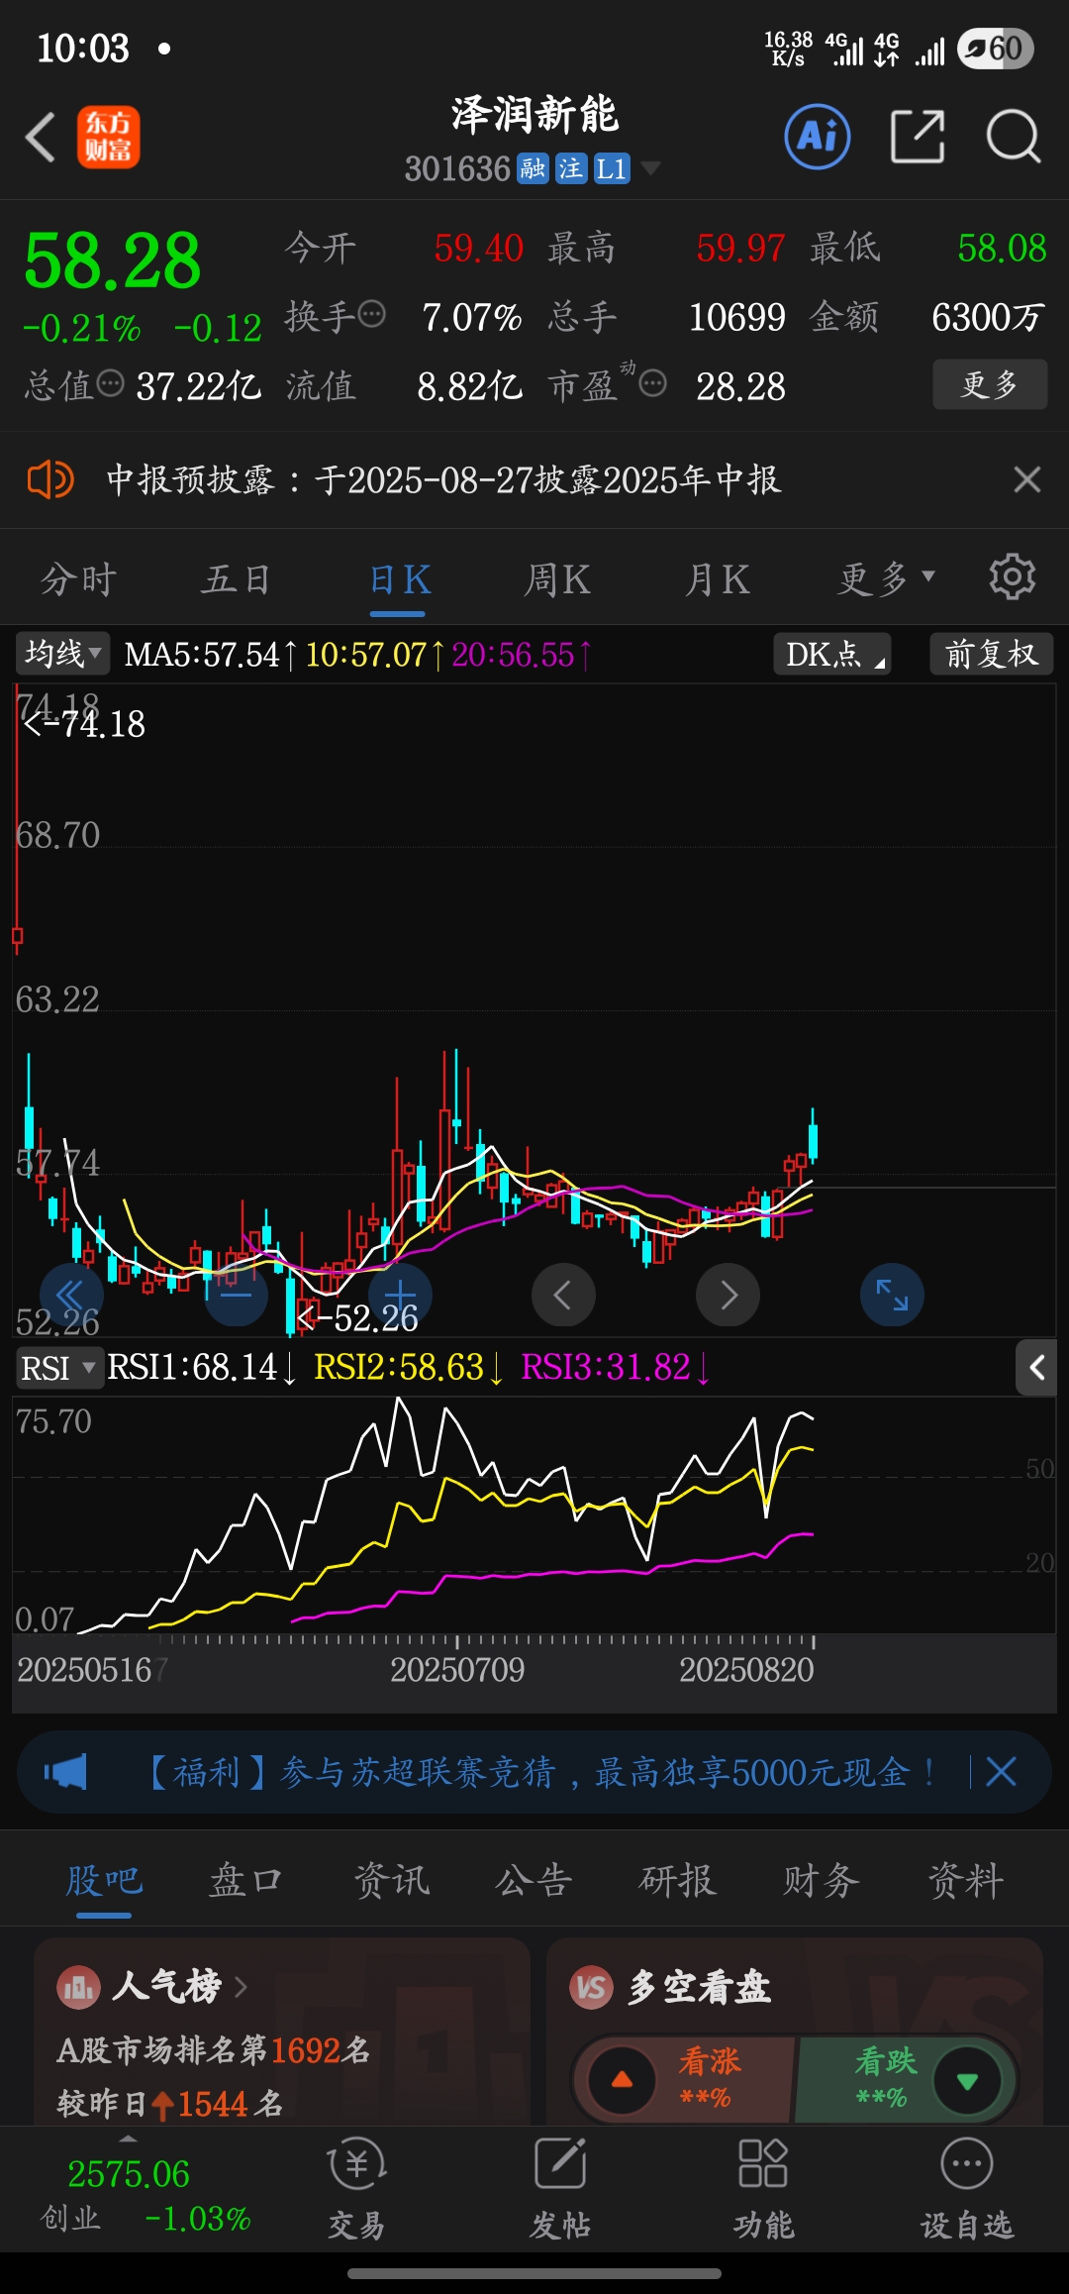This screenshot has height=2294, width=1069.
Task: Vote 看涨 with the up arrow
Action: tap(623, 2079)
